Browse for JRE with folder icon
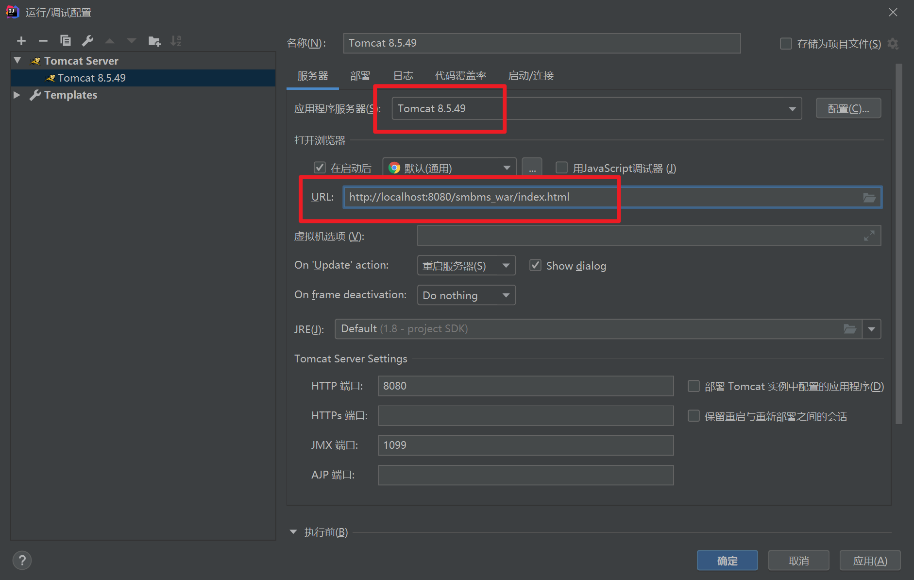The width and height of the screenshot is (914, 580). pos(850,329)
